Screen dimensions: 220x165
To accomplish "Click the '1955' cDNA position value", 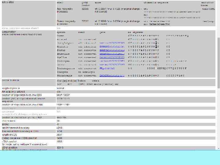I will pyautogui.click(x=59, y=141).
